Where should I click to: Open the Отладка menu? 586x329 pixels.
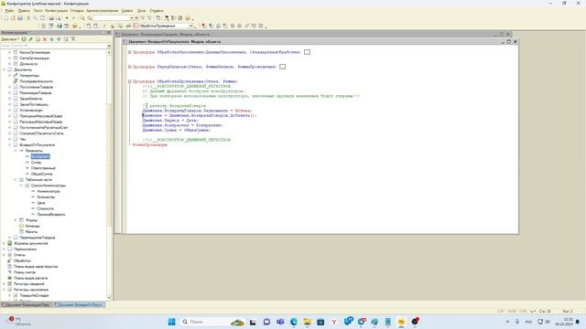tap(77, 11)
